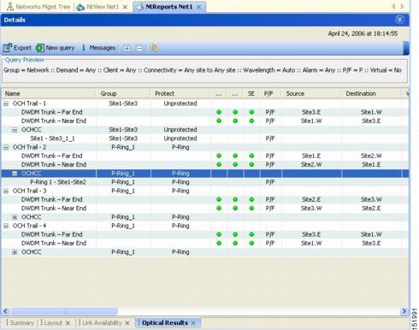Collapse the OCH Trail - 1 node
Viewport: 419px width, 330px height.
point(6,103)
